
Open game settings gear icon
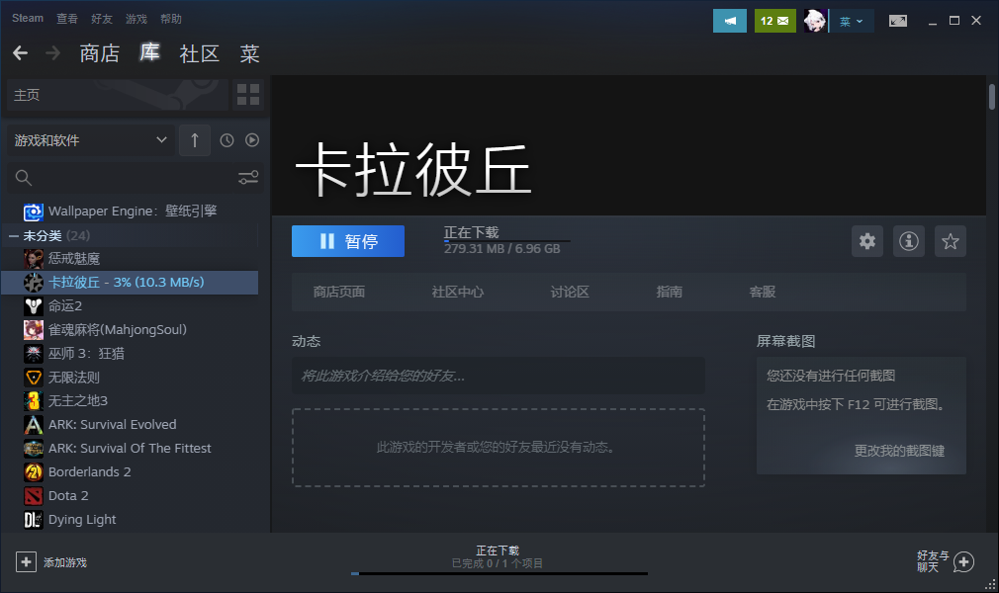tap(867, 241)
